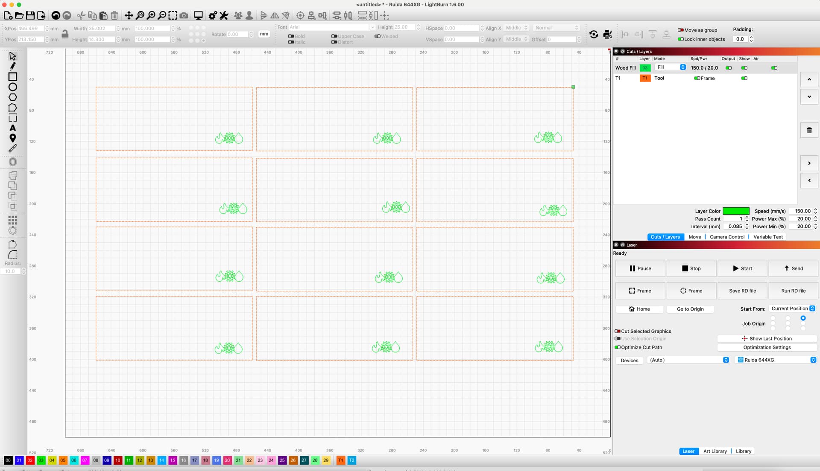Click the Layer Color swatch
The width and height of the screenshot is (820, 471).
pos(735,211)
